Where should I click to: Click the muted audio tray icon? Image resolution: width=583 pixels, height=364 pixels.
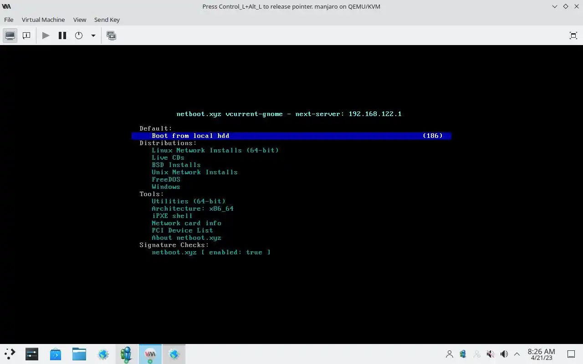pyautogui.click(x=491, y=354)
